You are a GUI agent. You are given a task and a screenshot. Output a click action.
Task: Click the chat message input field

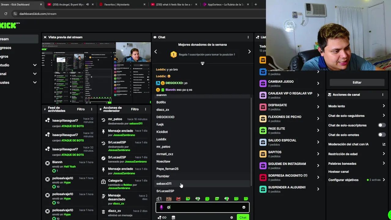pos(203,207)
